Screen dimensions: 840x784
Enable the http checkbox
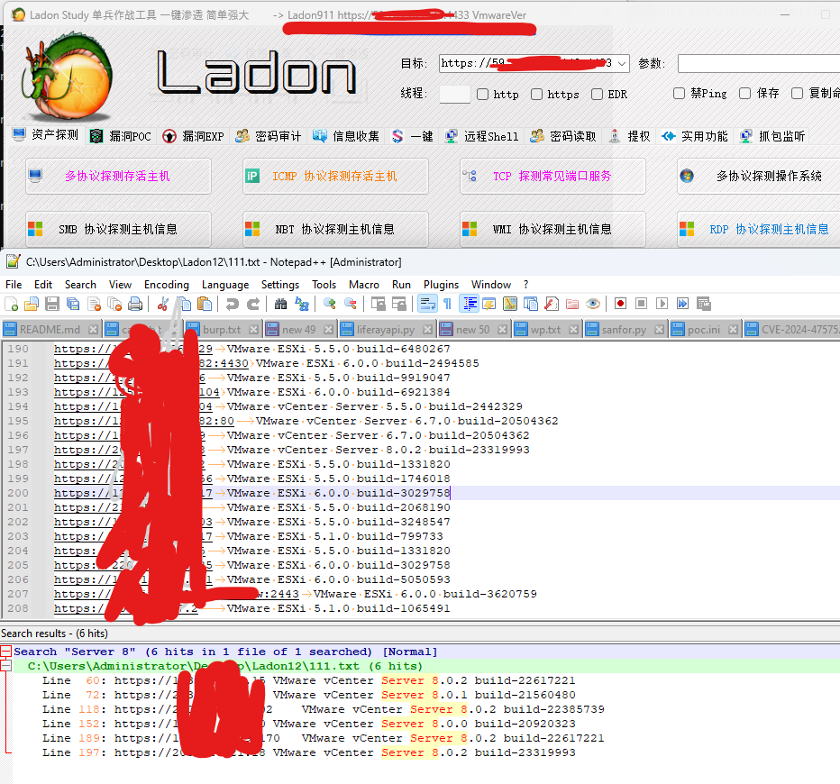(x=483, y=95)
